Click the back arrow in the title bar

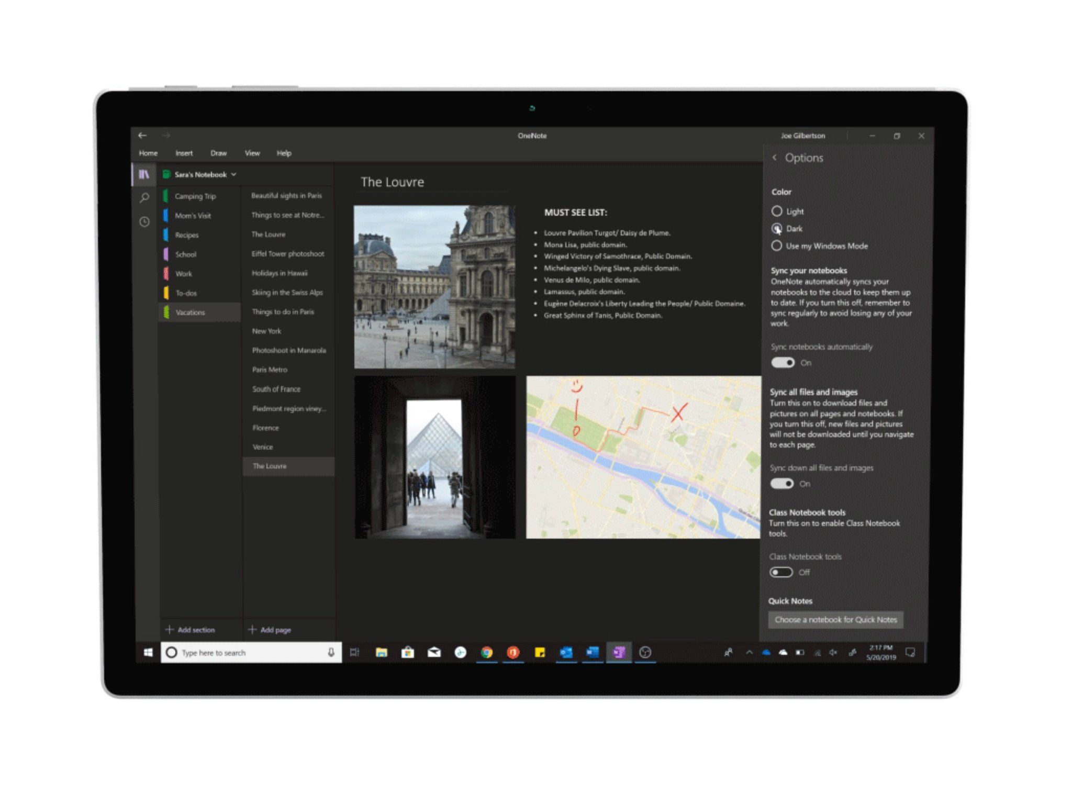[x=142, y=136]
